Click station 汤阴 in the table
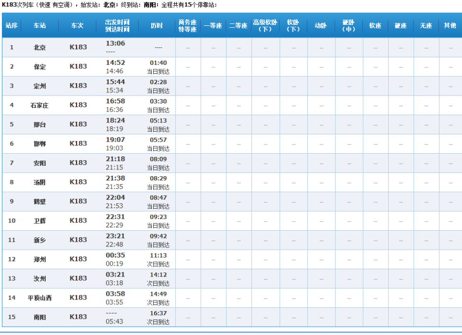 pyautogui.click(x=40, y=182)
